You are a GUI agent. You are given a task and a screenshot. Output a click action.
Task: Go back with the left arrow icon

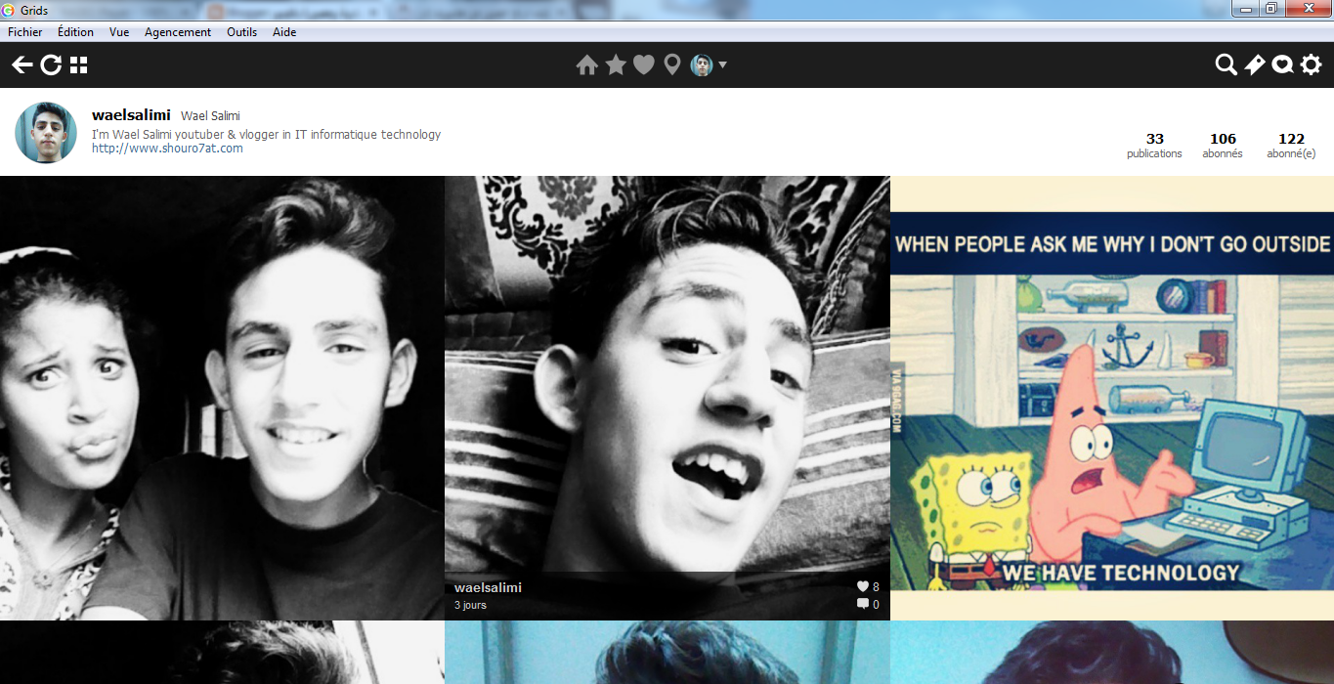point(22,65)
